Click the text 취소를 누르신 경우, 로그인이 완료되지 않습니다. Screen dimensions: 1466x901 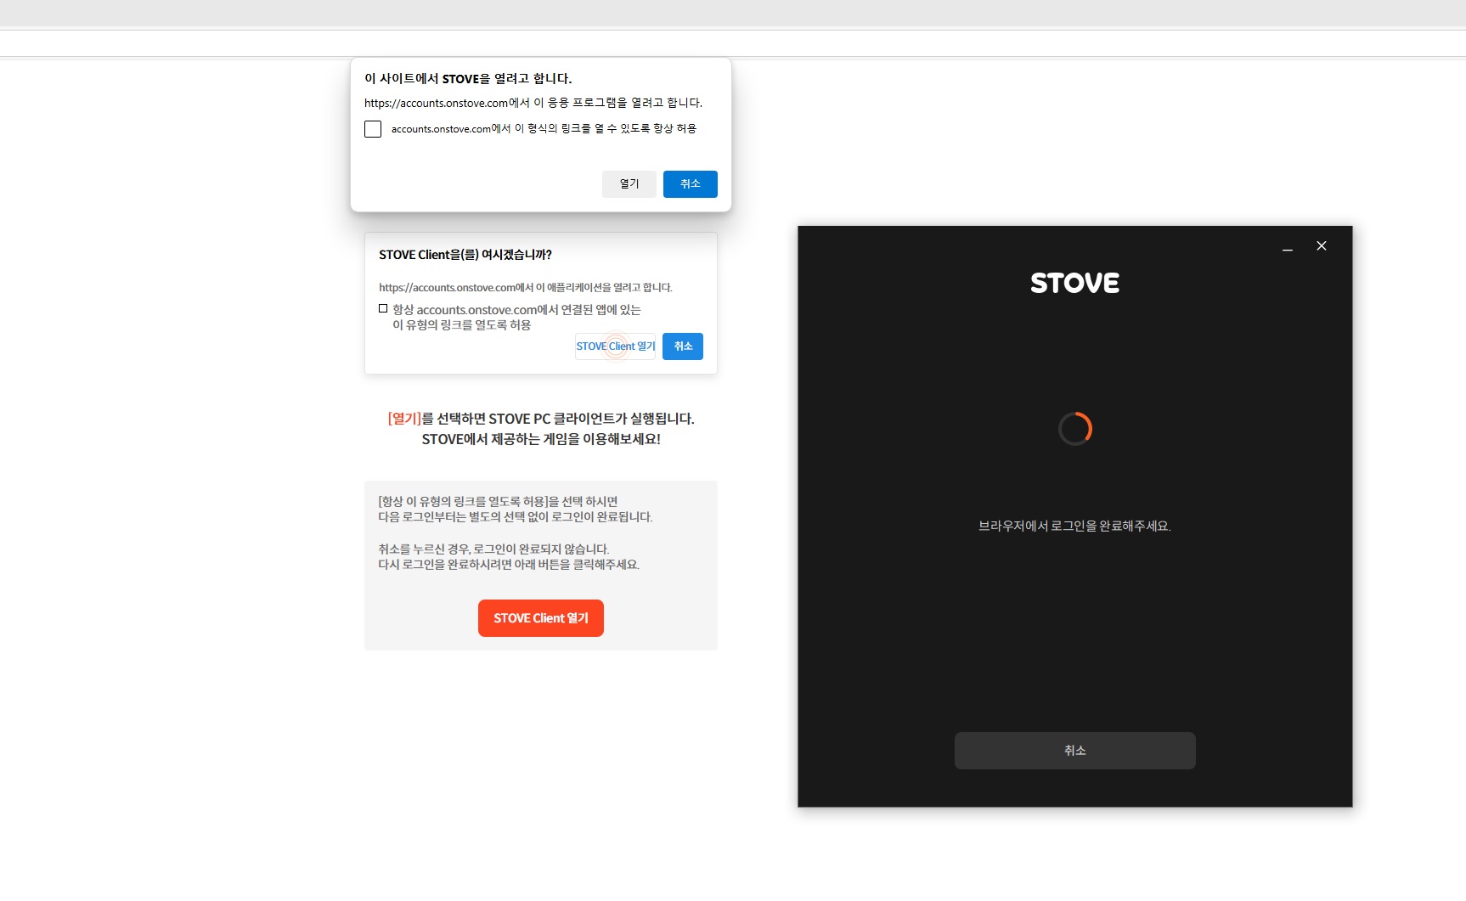click(x=493, y=549)
